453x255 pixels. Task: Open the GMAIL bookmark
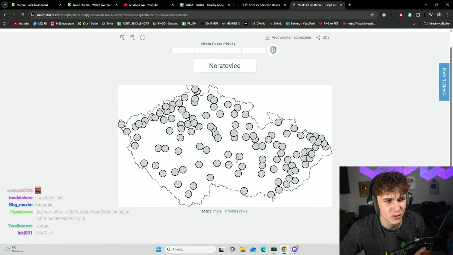(x=258, y=24)
